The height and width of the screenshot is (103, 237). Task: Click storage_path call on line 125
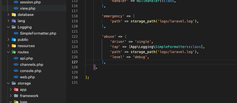(x=143, y=52)
